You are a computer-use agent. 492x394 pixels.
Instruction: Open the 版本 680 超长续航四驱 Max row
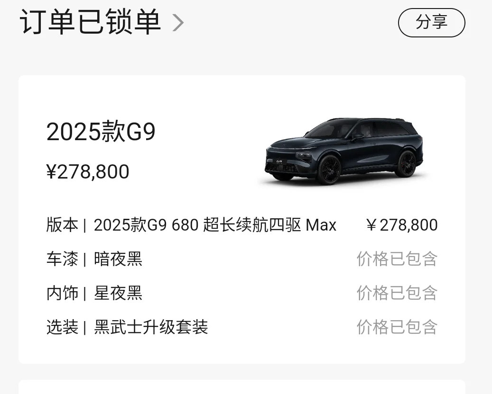pyautogui.click(x=242, y=225)
